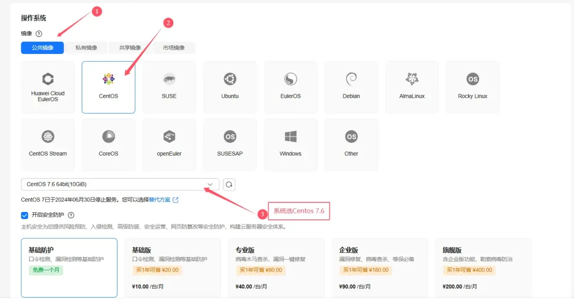Expand the CentOS 7.6 64bit version dropdown
Viewport: 574px width, 300px height.
pos(120,184)
